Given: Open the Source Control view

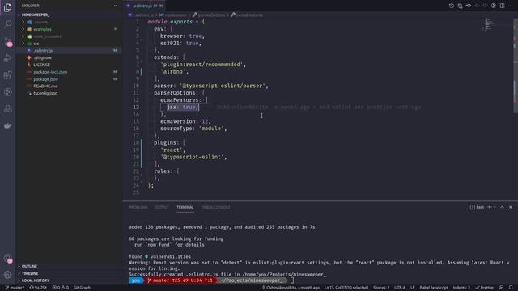Looking at the screenshot, I should click(x=7, y=41).
